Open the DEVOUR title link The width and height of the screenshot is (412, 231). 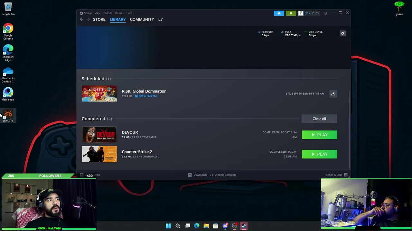pos(130,132)
